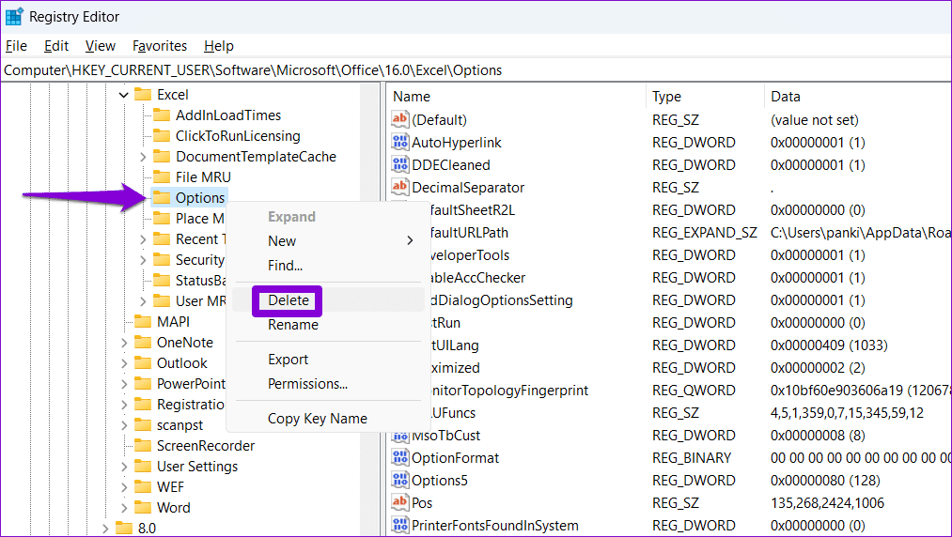The image size is (952, 537).
Task: Click the Registry Editor app icon in title bar
Action: click(14, 16)
